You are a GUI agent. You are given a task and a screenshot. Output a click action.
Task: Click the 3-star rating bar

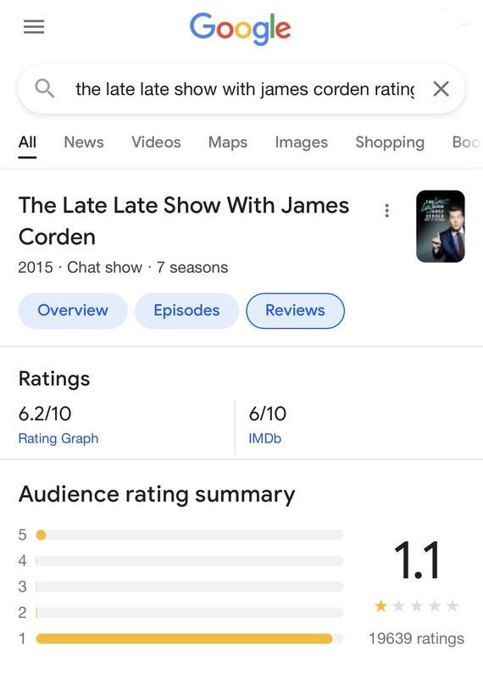[190, 586]
